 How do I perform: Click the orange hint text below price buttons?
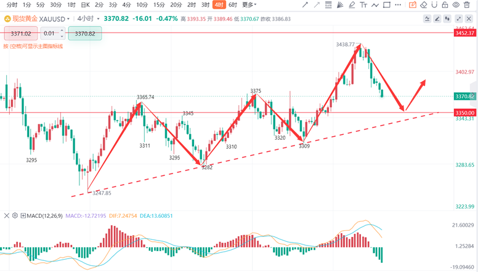[x=33, y=46]
